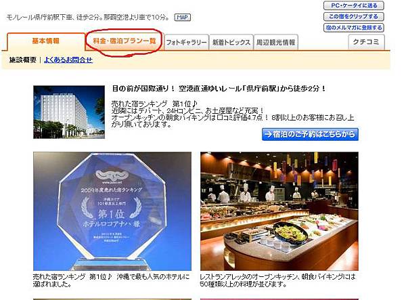
Task: Click 宿泊のご予約はこちらから booking button
Action: point(310,134)
